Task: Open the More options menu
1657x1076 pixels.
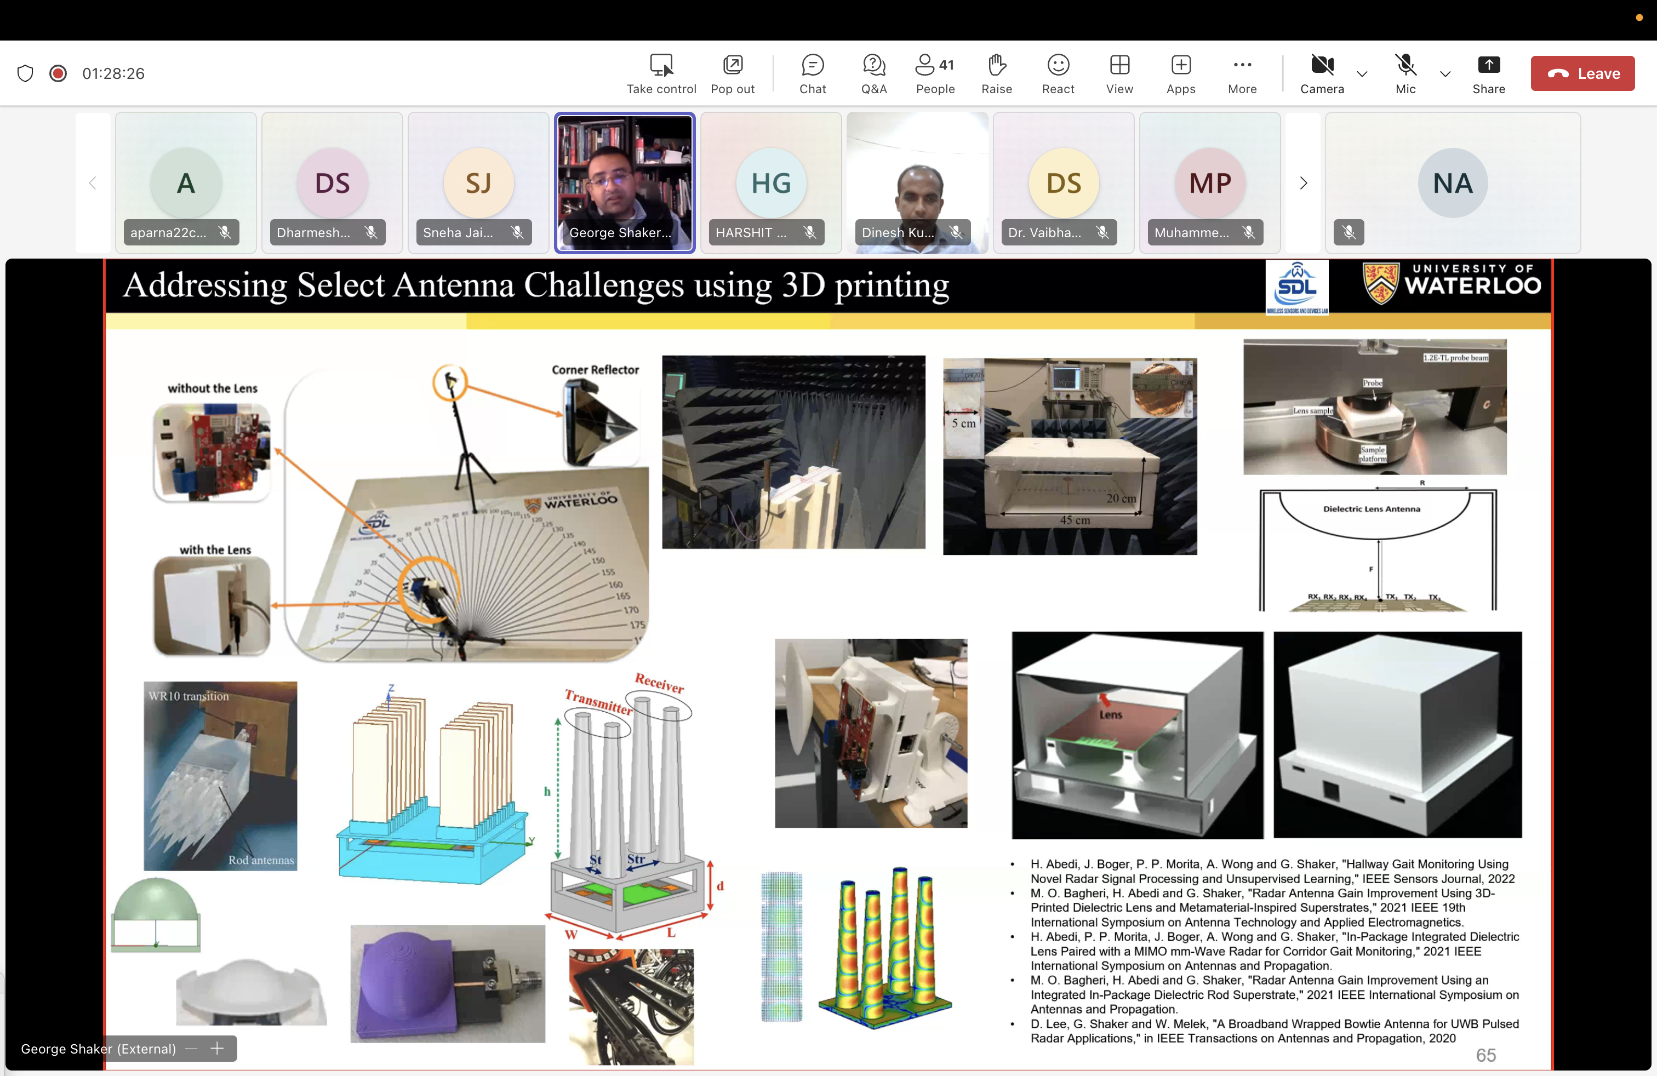Action: pos(1241,73)
